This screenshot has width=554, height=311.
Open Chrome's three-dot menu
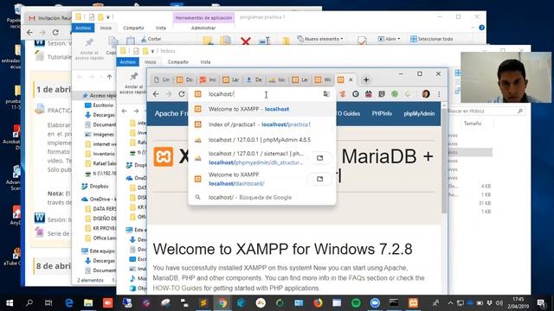(439, 94)
